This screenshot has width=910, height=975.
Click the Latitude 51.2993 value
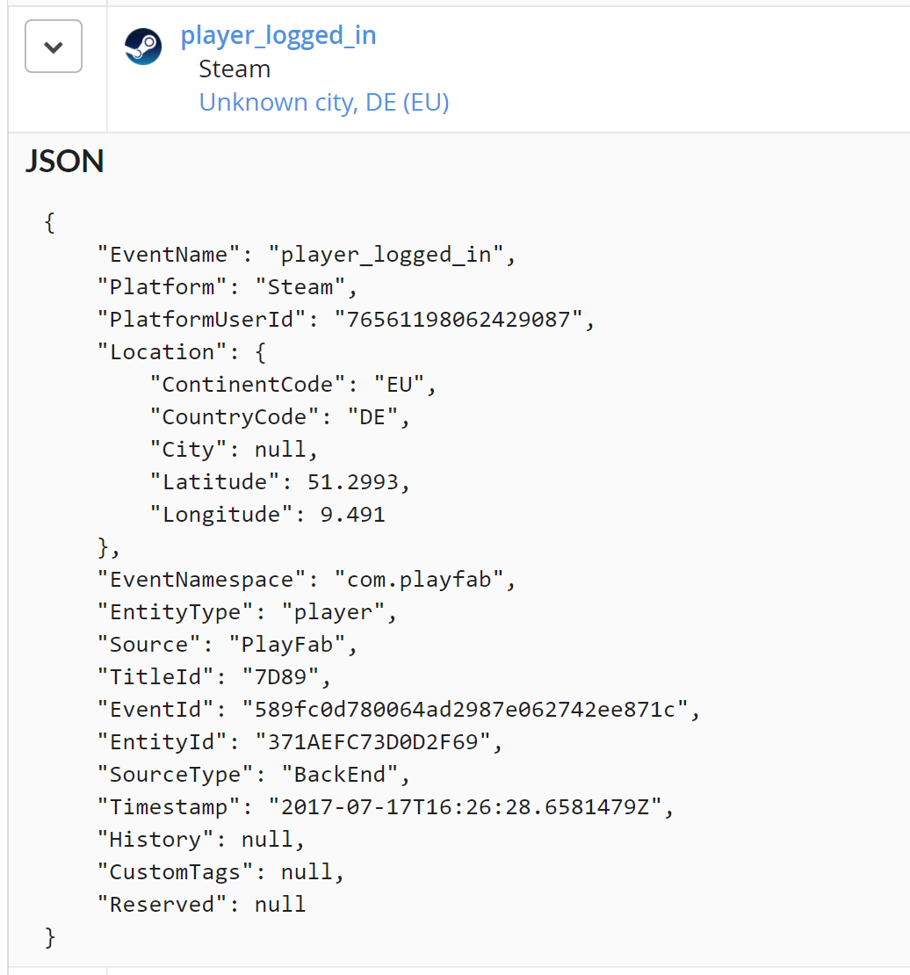click(x=353, y=482)
